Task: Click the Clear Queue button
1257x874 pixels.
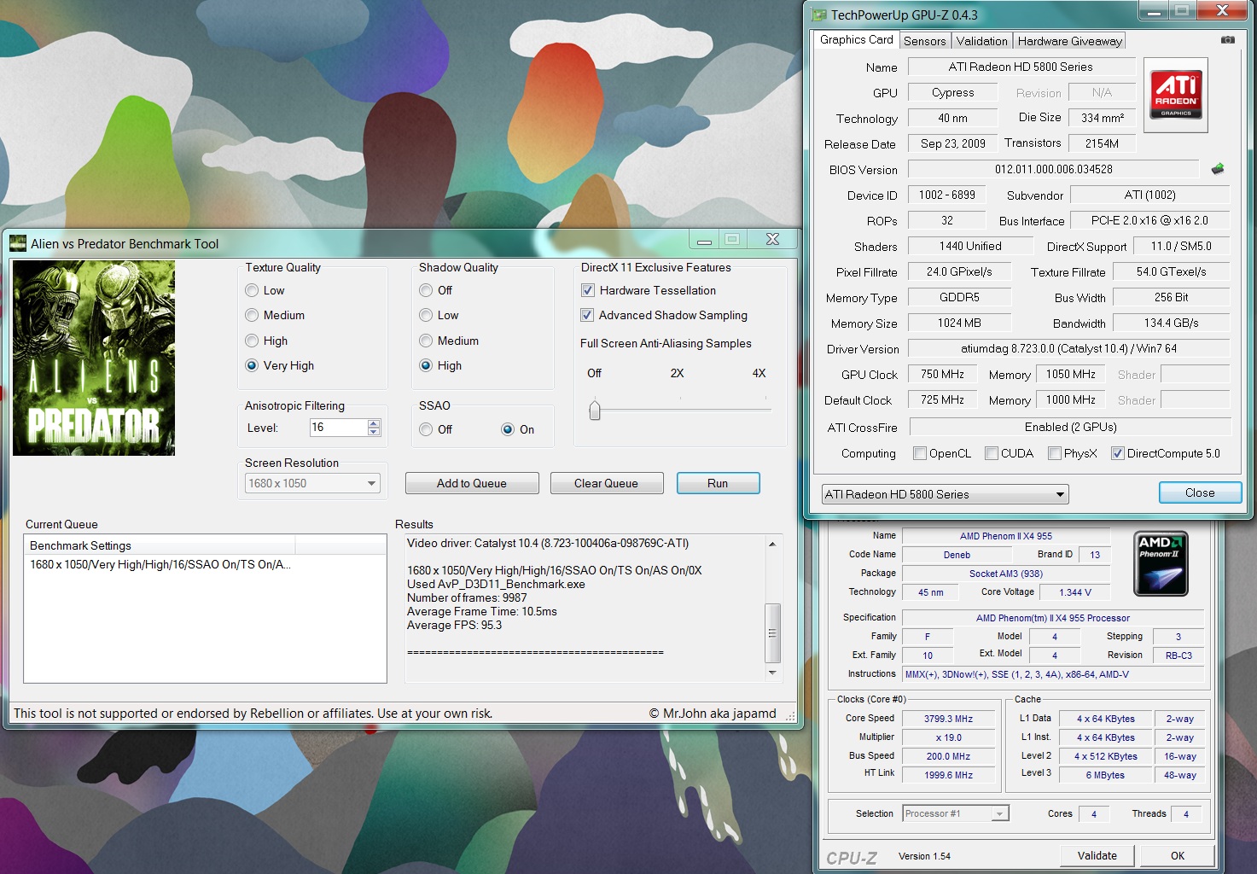Action: point(606,484)
